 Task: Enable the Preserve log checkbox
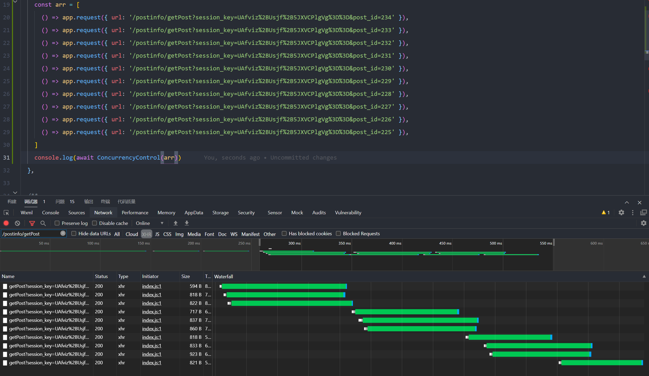(x=57, y=223)
